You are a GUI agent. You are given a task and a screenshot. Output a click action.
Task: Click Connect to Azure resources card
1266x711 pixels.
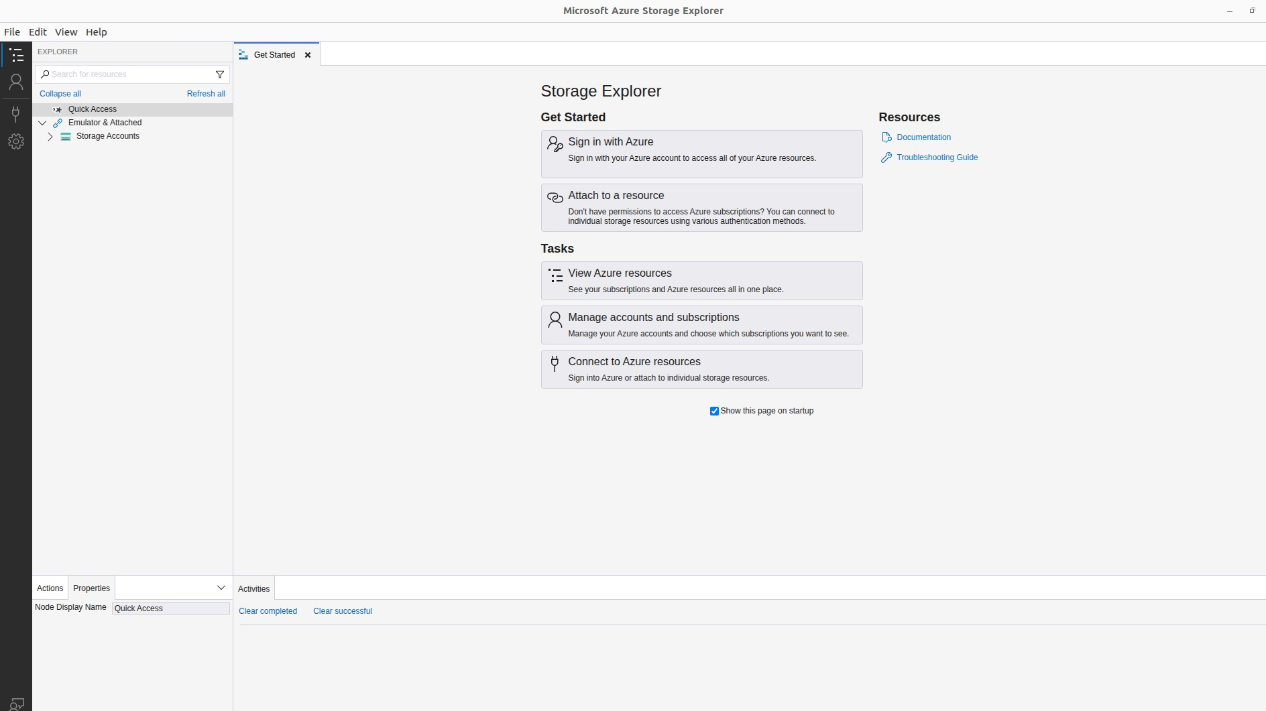click(701, 369)
